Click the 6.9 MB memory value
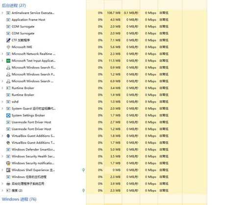Screen dimensions: 245x205 (115, 81)
